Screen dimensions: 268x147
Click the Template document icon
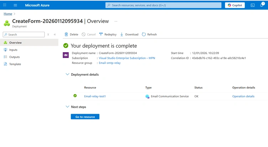point(5,64)
